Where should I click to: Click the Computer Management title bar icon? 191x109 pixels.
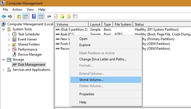tap(3, 3)
